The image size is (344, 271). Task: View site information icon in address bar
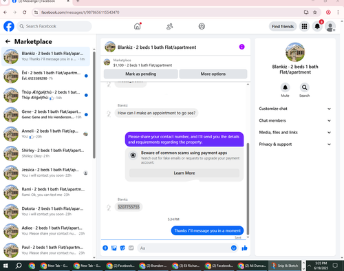point(36,12)
